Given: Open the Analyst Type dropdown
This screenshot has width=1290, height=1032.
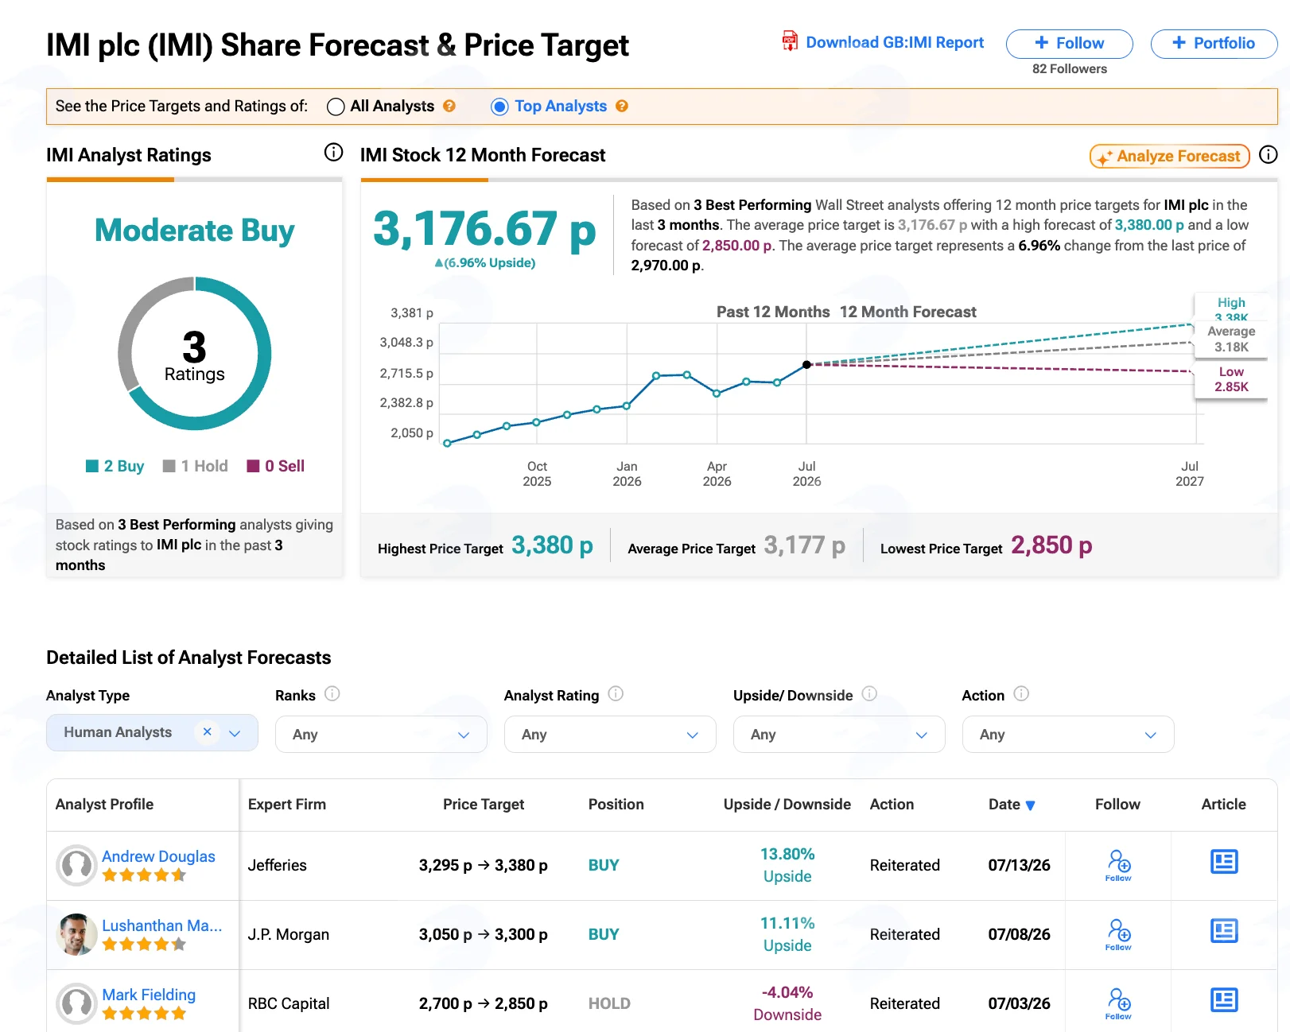Looking at the screenshot, I should [x=152, y=732].
